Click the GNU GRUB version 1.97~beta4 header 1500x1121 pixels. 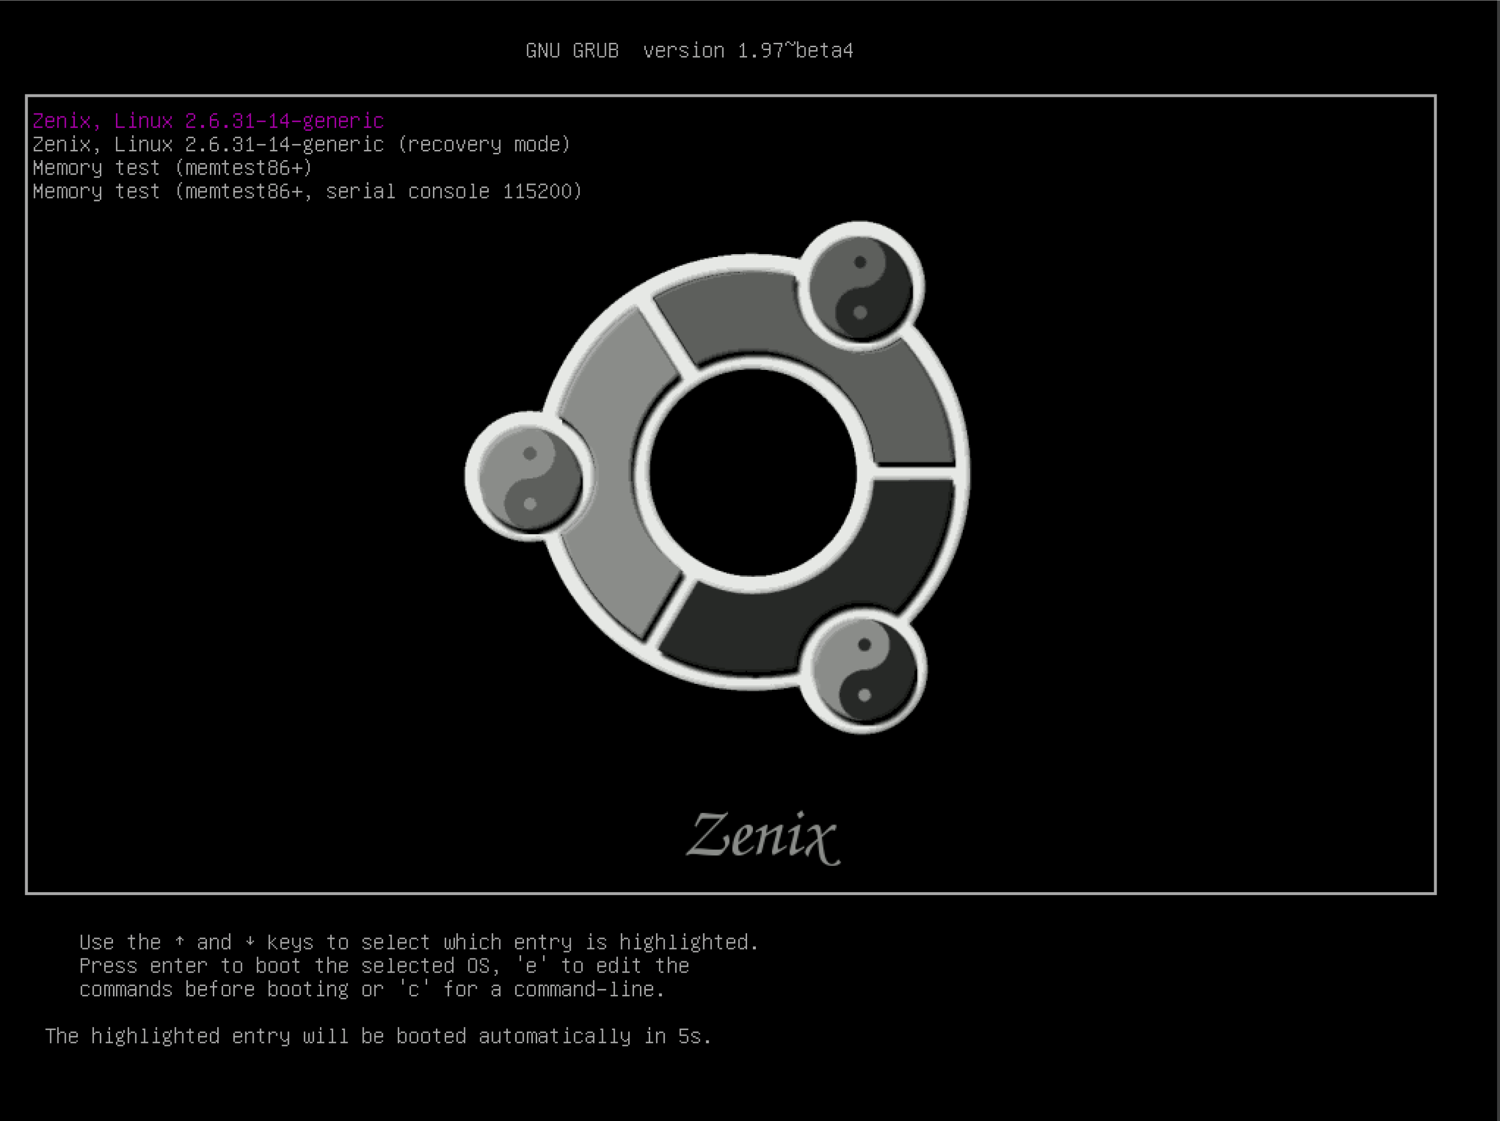coord(689,51)
